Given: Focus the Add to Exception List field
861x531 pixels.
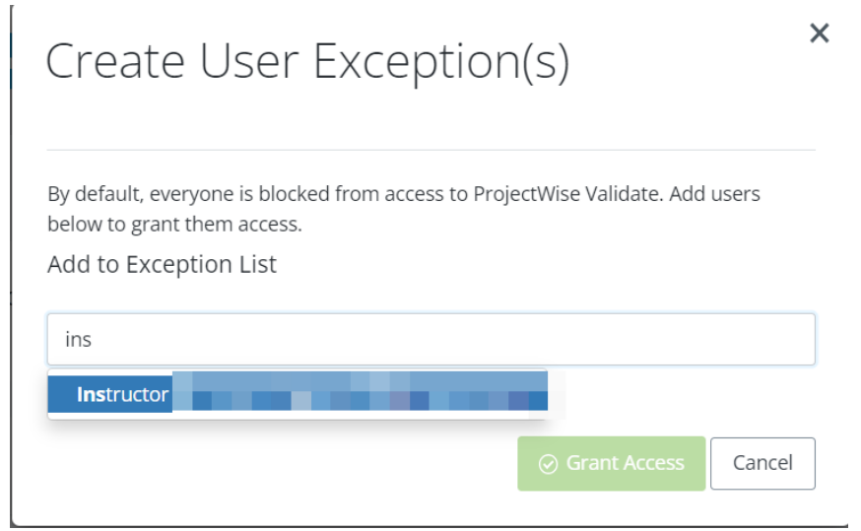Looking at the screenshot, I should tap(430, 340).
